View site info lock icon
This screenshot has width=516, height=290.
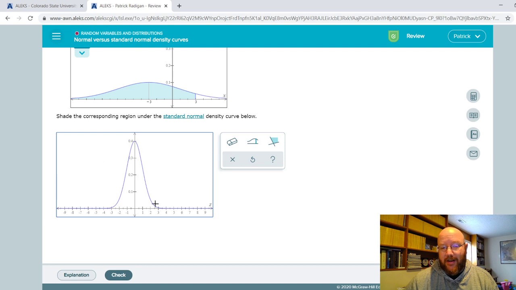[44, 18]
